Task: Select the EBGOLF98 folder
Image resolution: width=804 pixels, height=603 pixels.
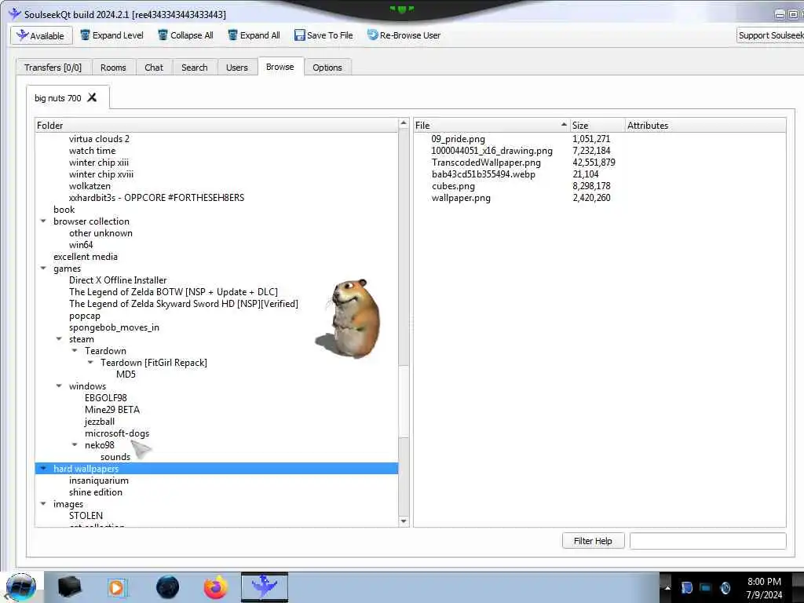Action: click(106, 398)
